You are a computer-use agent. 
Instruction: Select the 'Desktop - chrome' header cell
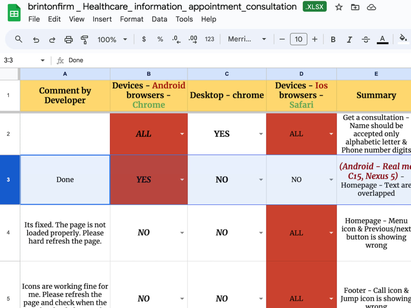coord(227,95)
